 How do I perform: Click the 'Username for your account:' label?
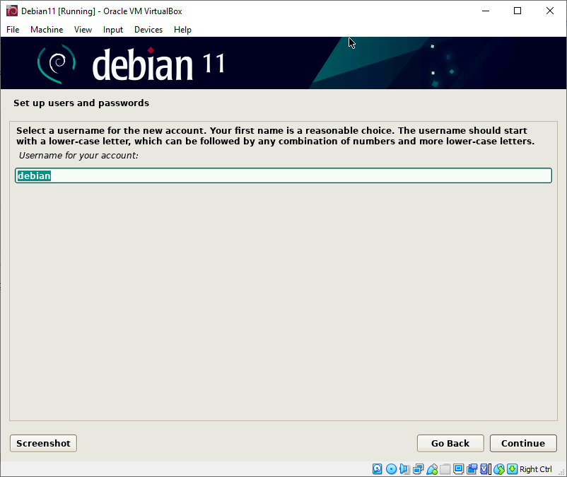78,156
